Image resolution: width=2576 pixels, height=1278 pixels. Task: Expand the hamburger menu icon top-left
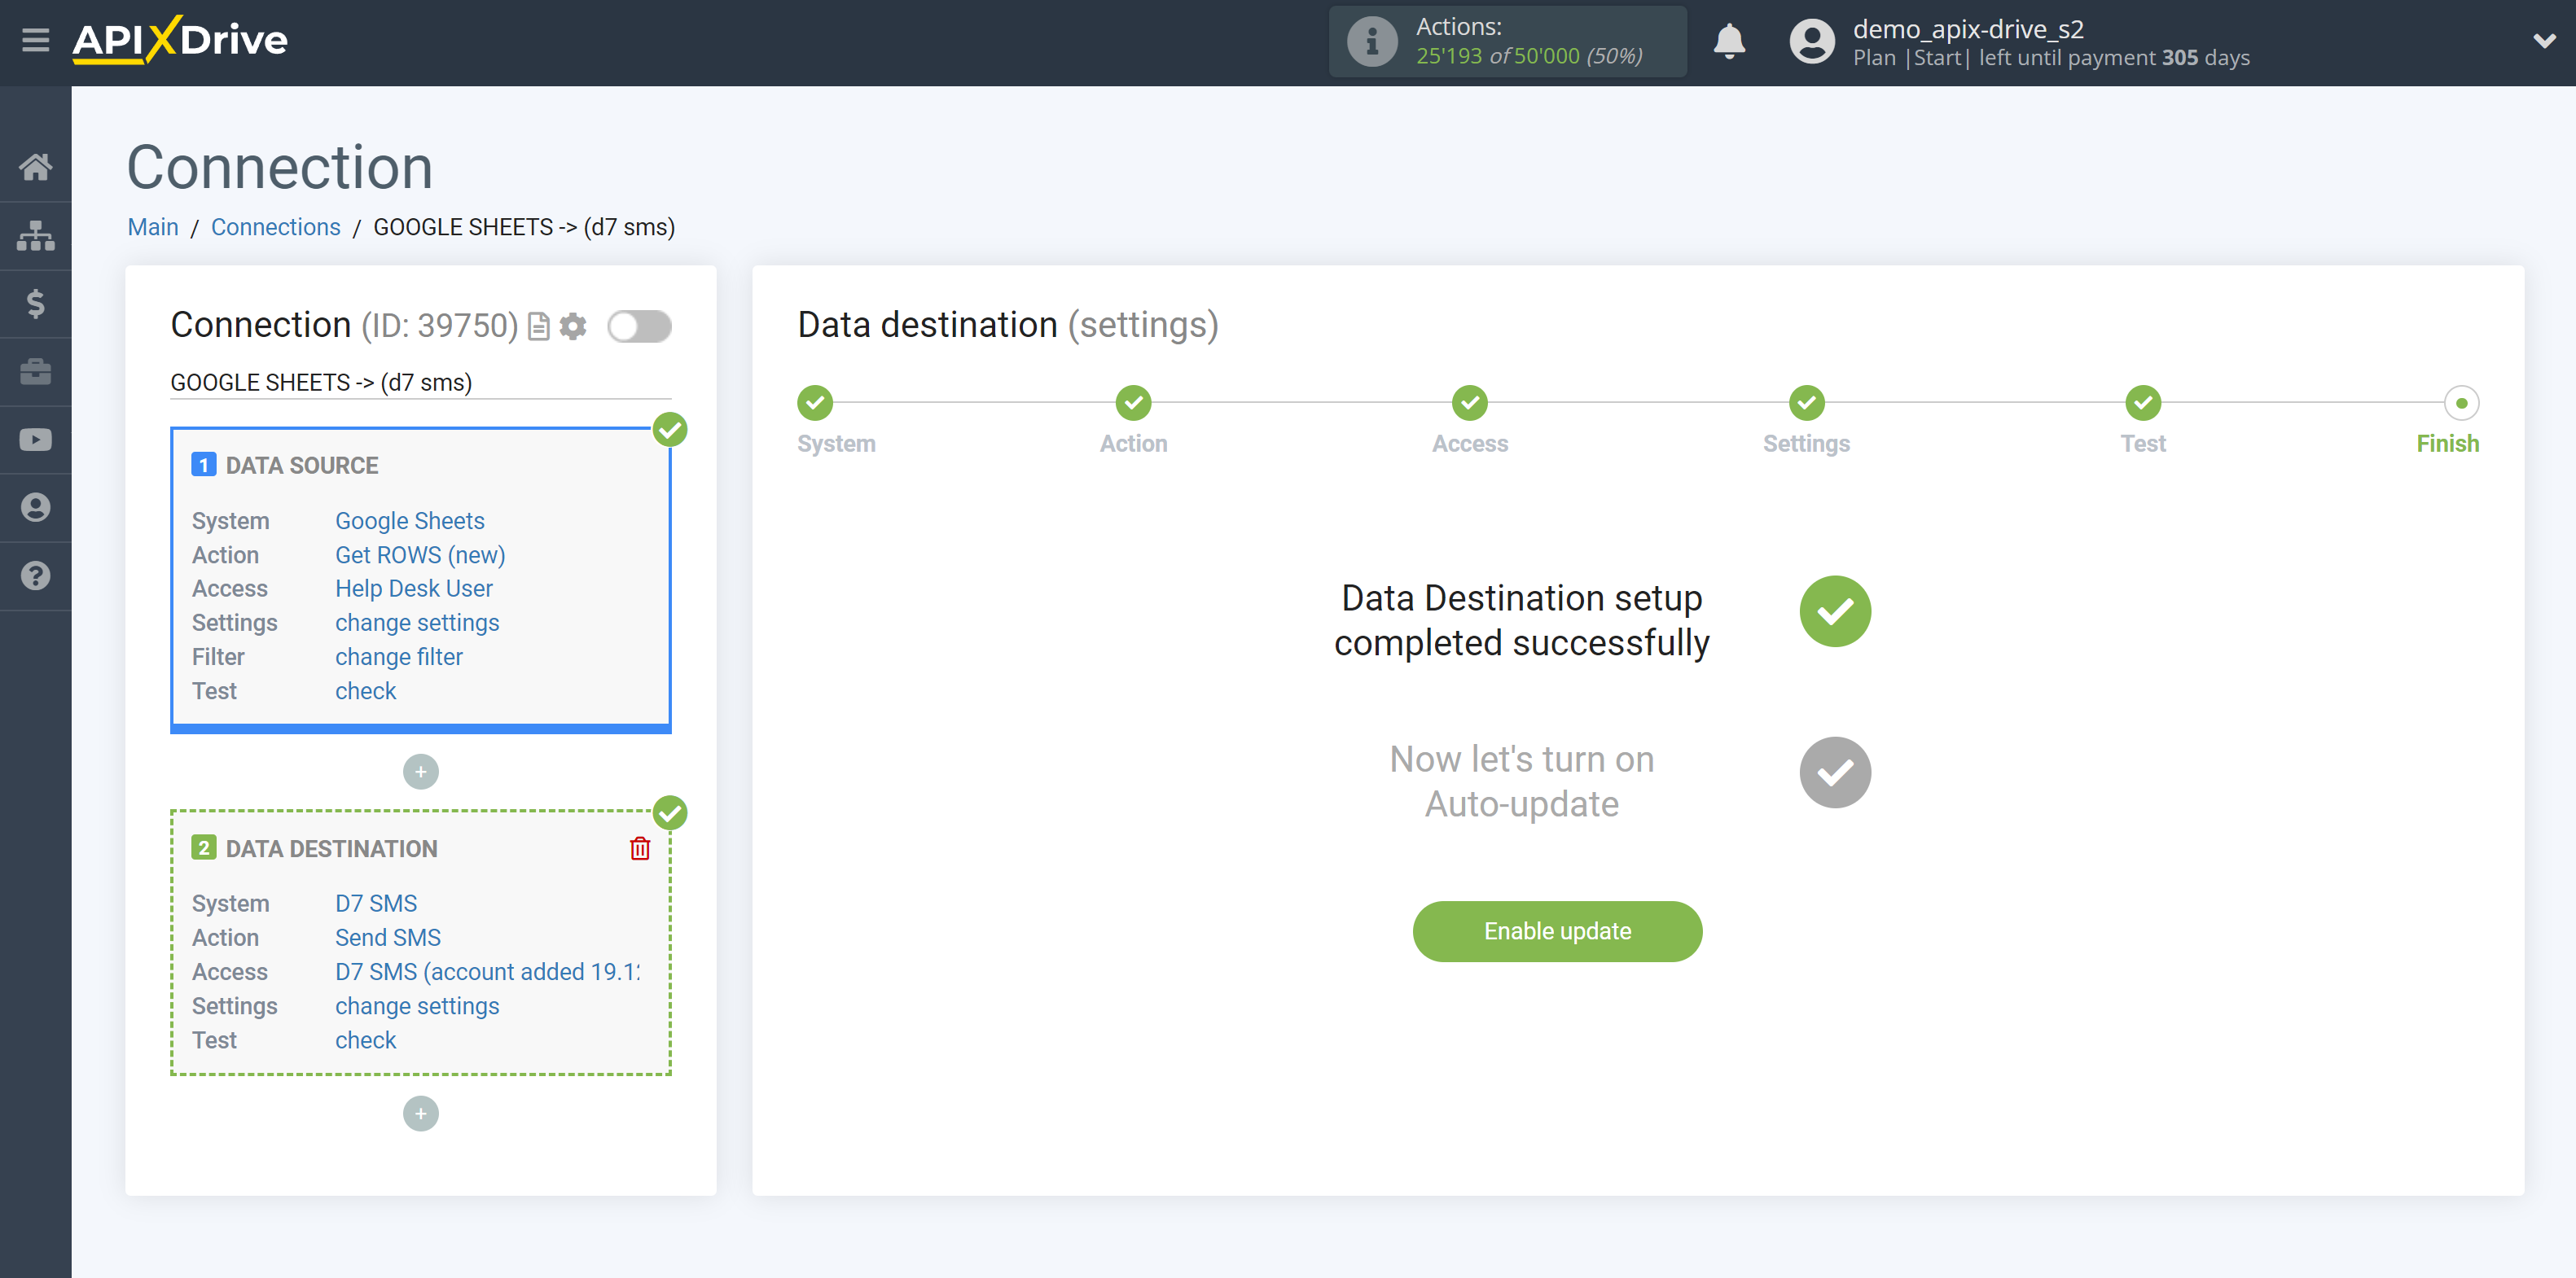36,41
